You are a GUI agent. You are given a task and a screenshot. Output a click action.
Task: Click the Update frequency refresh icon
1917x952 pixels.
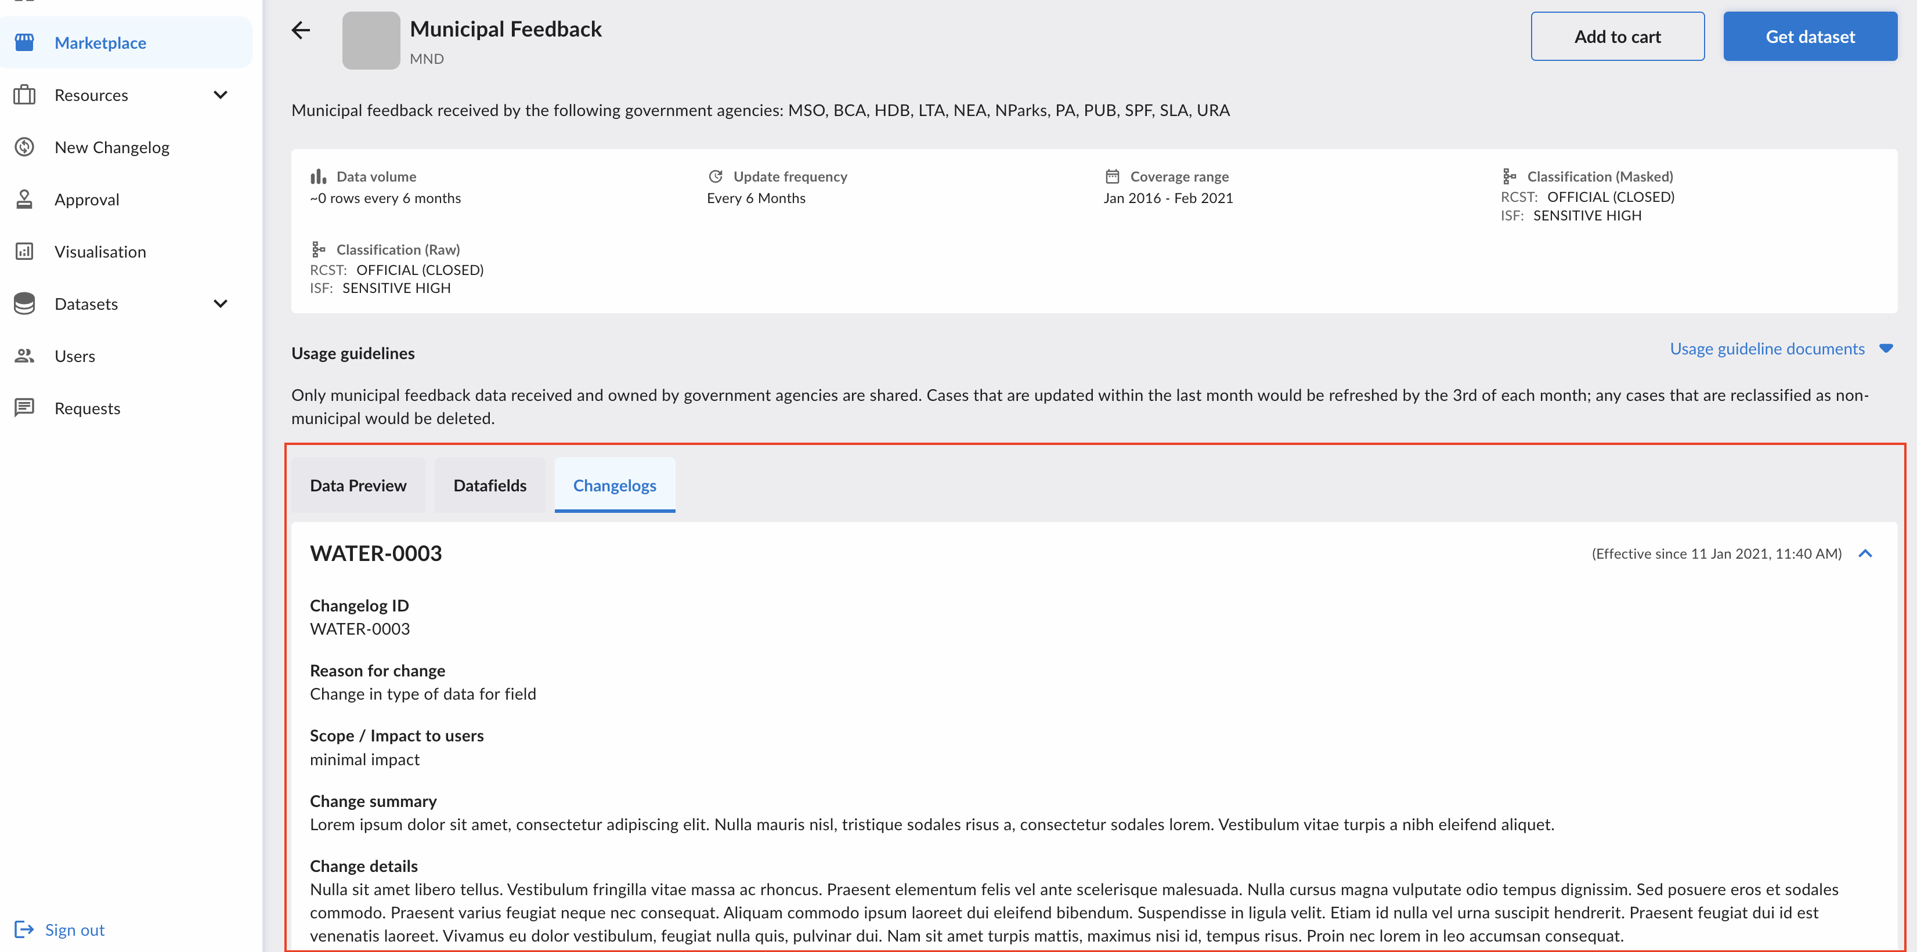pos(715,176)
